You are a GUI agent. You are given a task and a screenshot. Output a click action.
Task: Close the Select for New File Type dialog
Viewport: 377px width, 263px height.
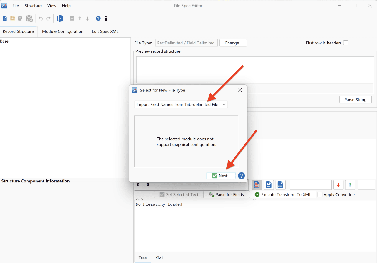pos(240,90)
